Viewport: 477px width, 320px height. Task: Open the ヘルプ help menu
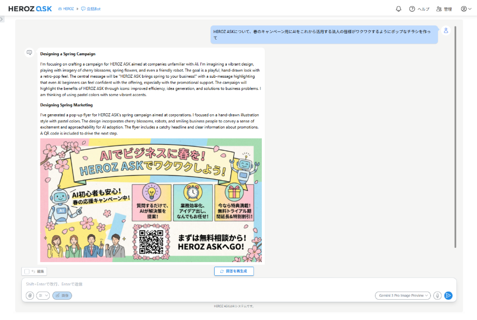pos(419,9)
